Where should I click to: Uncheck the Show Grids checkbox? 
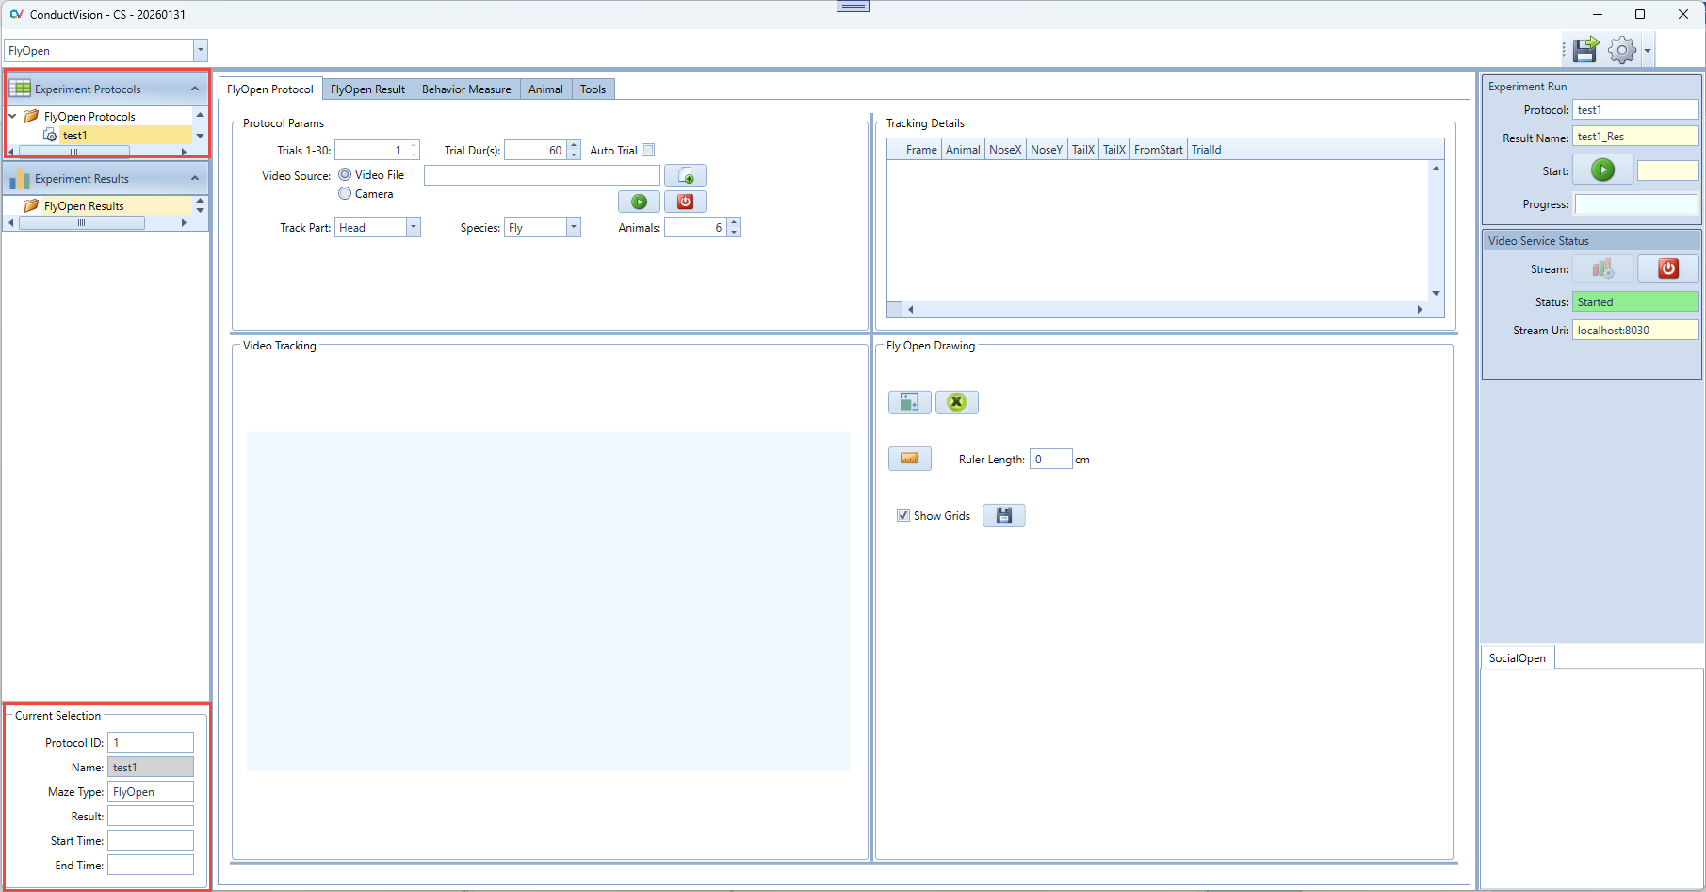click(903, 516)
